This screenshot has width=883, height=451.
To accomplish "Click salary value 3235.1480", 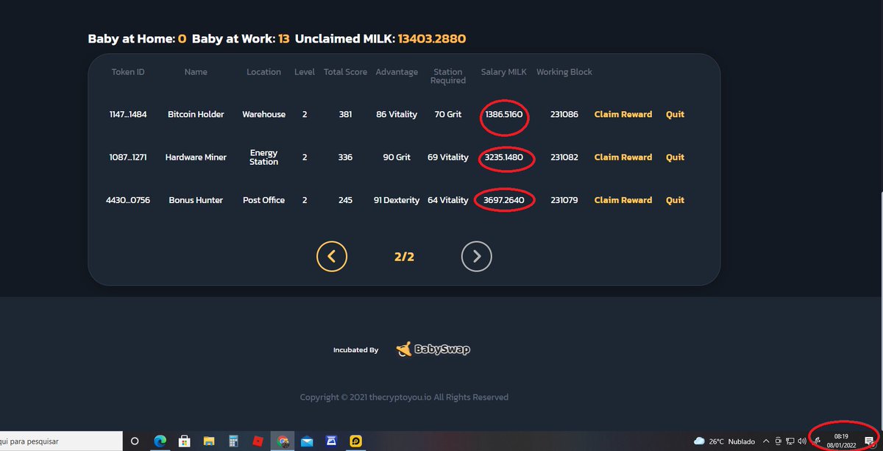I will (504, 157).
